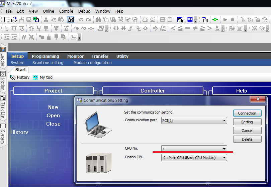Click the Delete button
This screenshot has height=187, width=271.
tap(247, 139)
